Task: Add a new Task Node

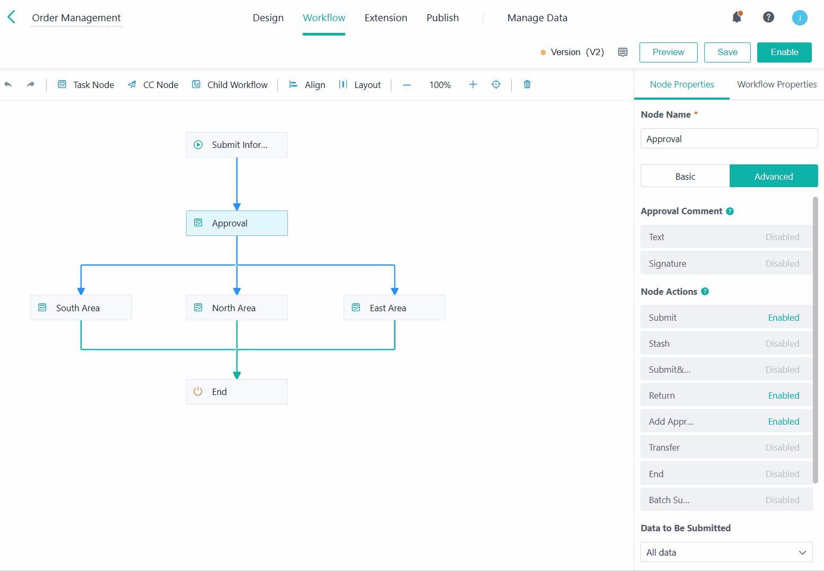Action: click(x=85, y=84)
